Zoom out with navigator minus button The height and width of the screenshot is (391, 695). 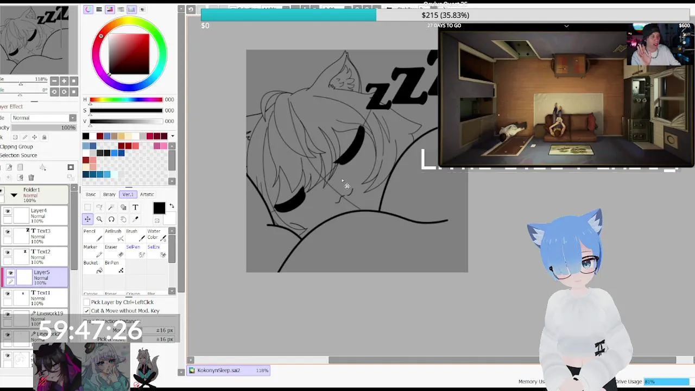pos(54,81)
